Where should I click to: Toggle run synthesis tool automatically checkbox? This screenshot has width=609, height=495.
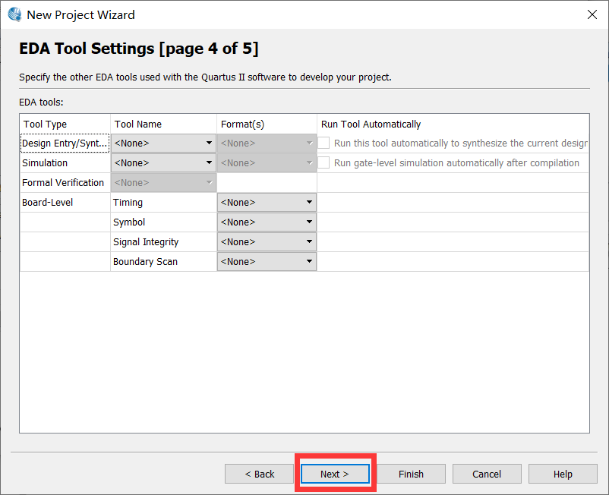tap(324, 143)
